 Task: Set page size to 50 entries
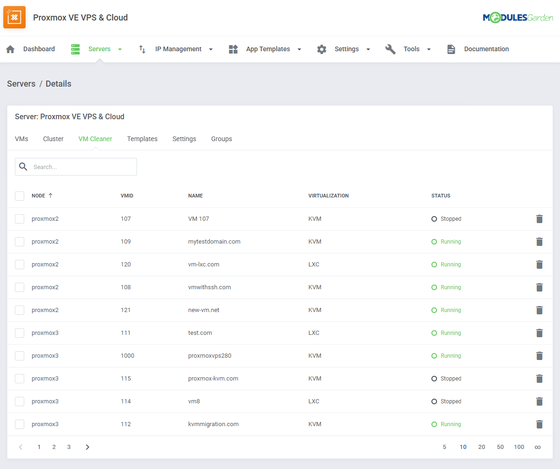tap(500, 447)
